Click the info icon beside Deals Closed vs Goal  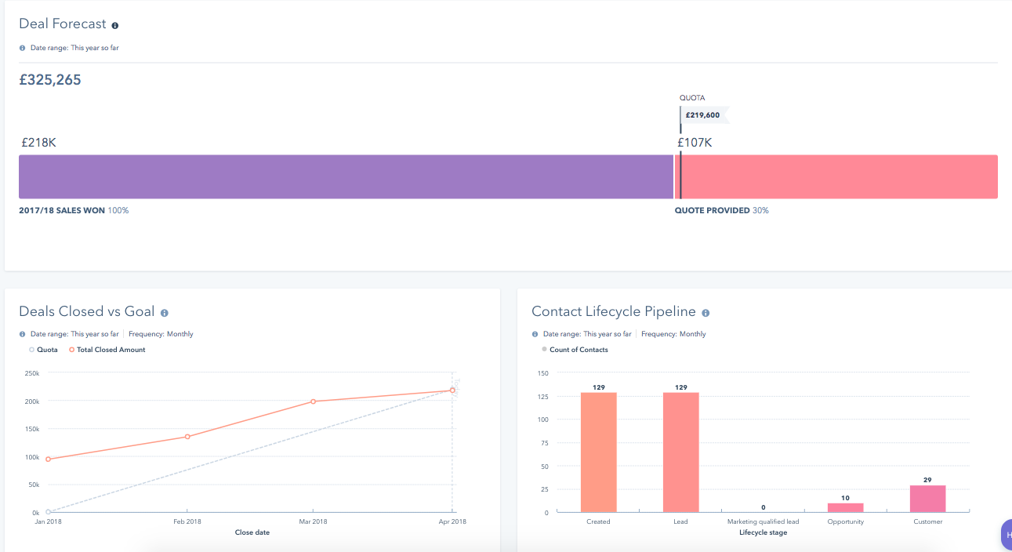(x=165, y=313)
